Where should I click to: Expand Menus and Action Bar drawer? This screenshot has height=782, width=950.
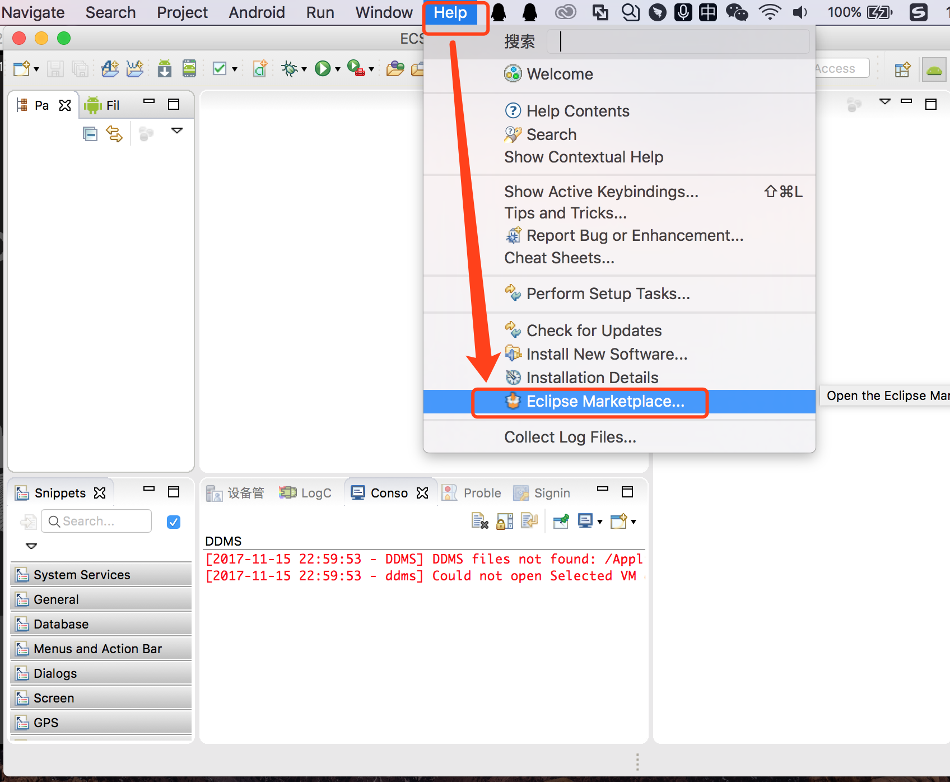click(x=101, y=649)
